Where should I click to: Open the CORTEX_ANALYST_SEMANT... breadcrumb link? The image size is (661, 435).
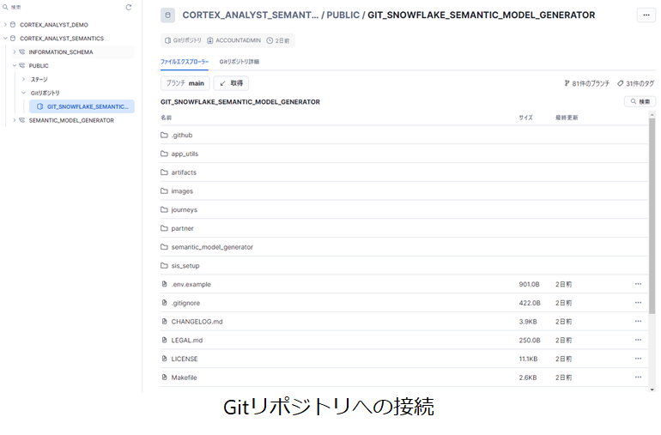pyautogui.click(x=251, y=15)
